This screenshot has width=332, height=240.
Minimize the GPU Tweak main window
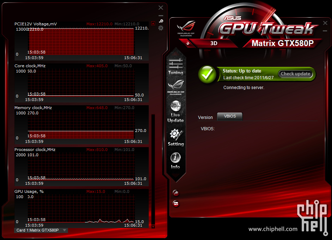click(x=325, y=31)
